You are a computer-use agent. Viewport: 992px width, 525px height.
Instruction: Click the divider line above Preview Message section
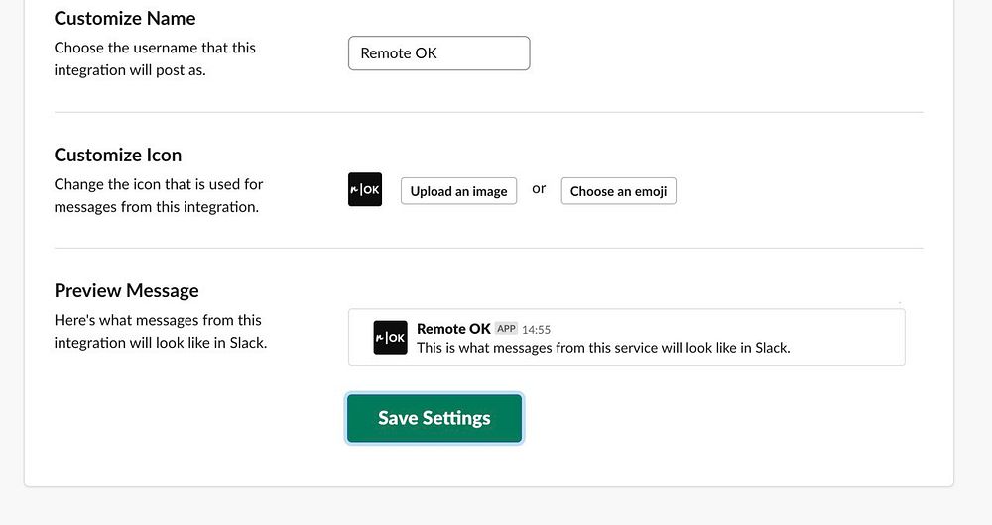point(488,248)
